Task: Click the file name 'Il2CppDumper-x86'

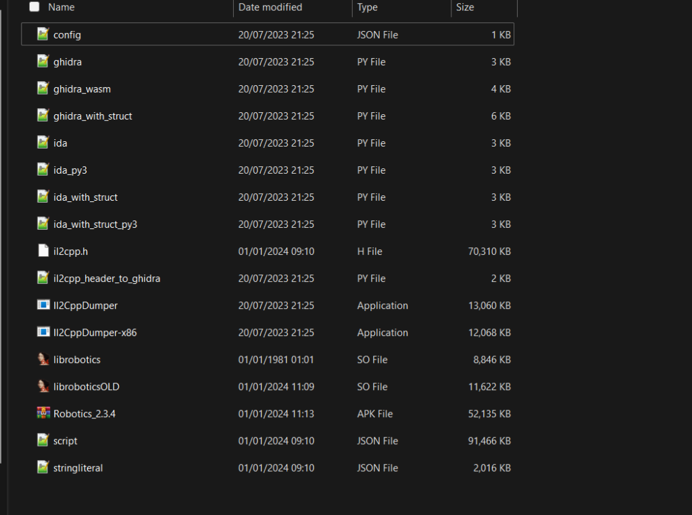Action: click(95, 333)
